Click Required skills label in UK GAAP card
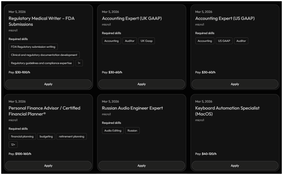This screenshot has height=175, width=283. (111, 33)
